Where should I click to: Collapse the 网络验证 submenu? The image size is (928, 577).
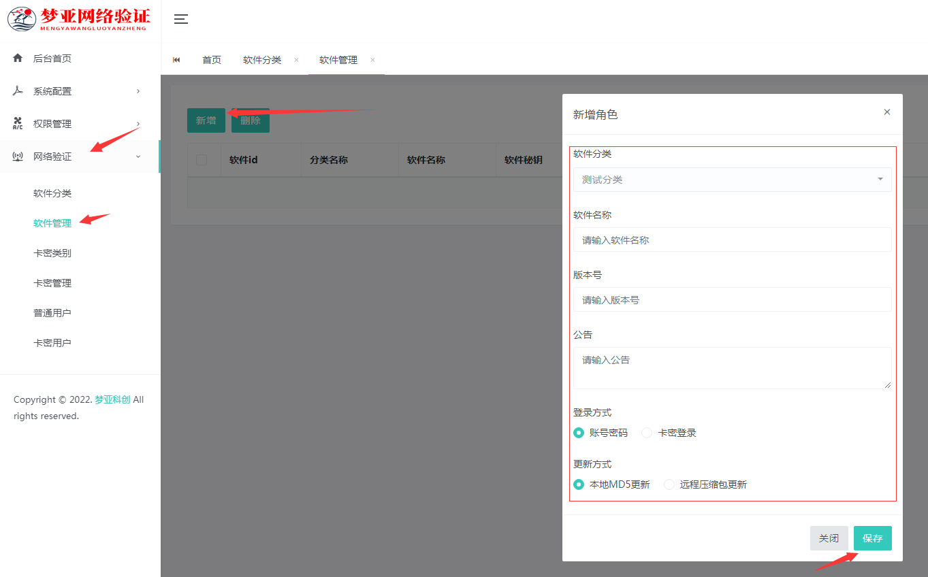76,156
